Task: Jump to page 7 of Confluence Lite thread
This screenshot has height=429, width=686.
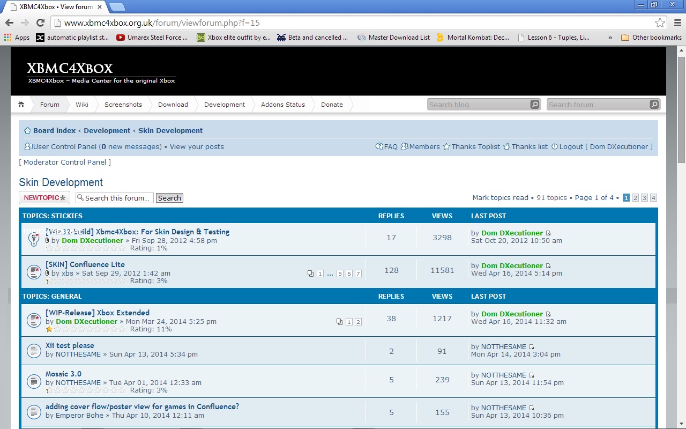Action: pyautogui.click(x=358, y=273)
